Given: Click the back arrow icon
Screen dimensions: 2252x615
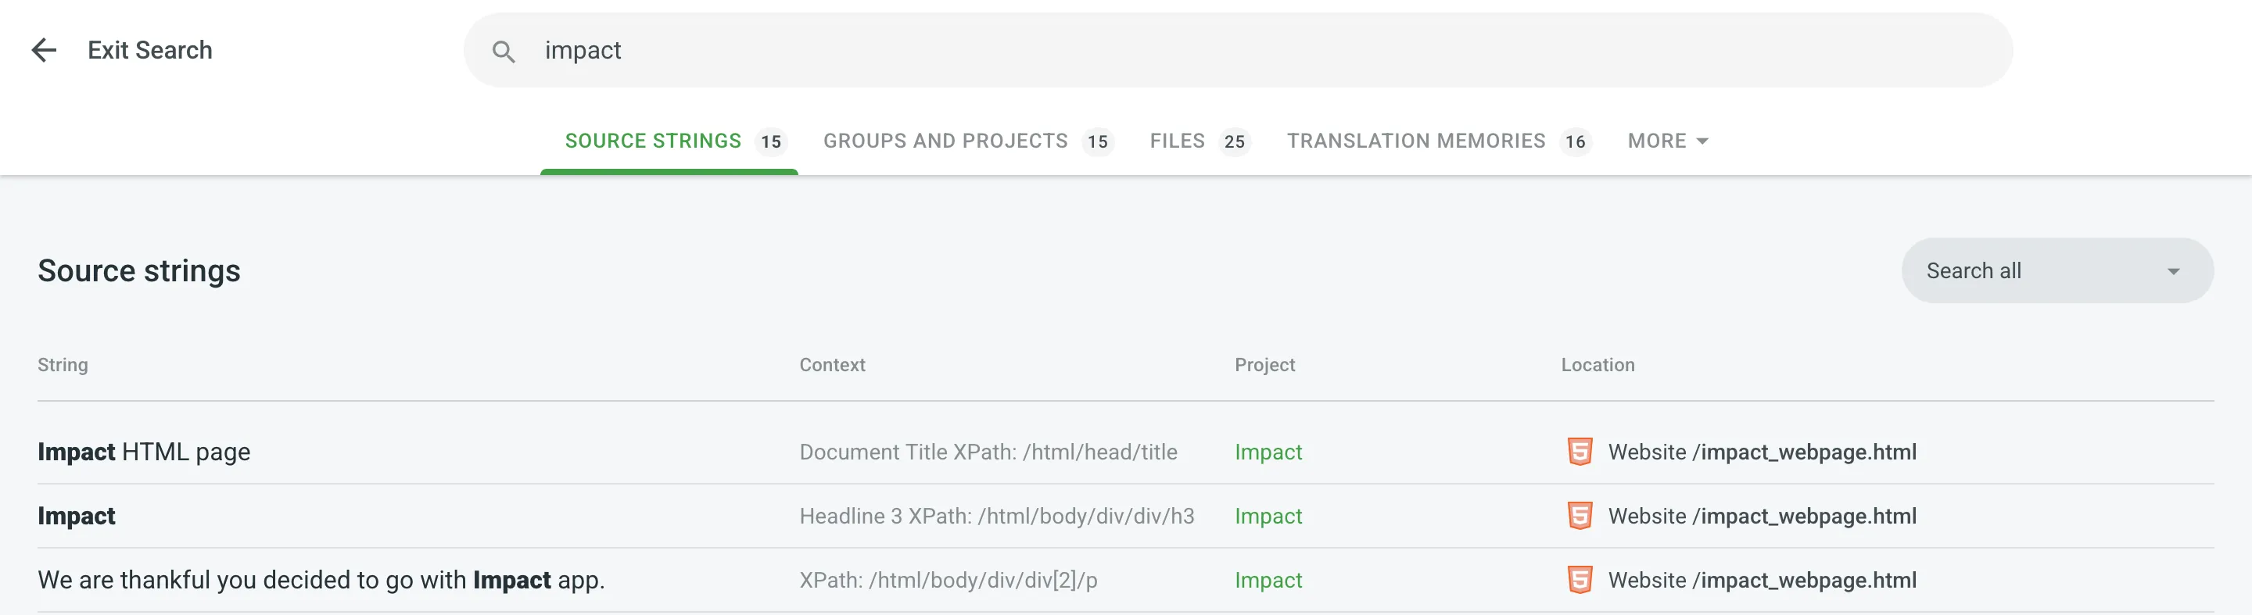Looking at the screenshot, I should (x=44, y=50).
